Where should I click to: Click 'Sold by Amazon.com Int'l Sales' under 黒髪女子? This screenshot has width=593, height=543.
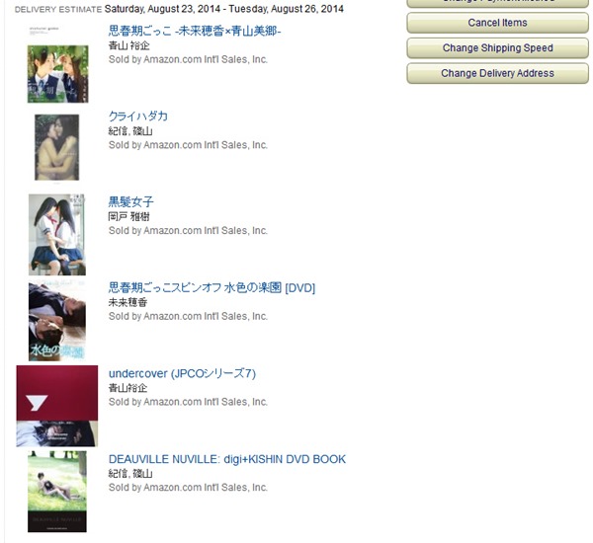point(188,231)
